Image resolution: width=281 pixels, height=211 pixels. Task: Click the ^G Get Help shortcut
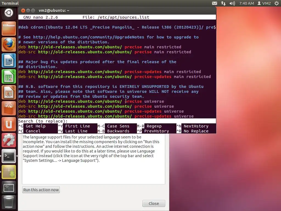(32, 126)
